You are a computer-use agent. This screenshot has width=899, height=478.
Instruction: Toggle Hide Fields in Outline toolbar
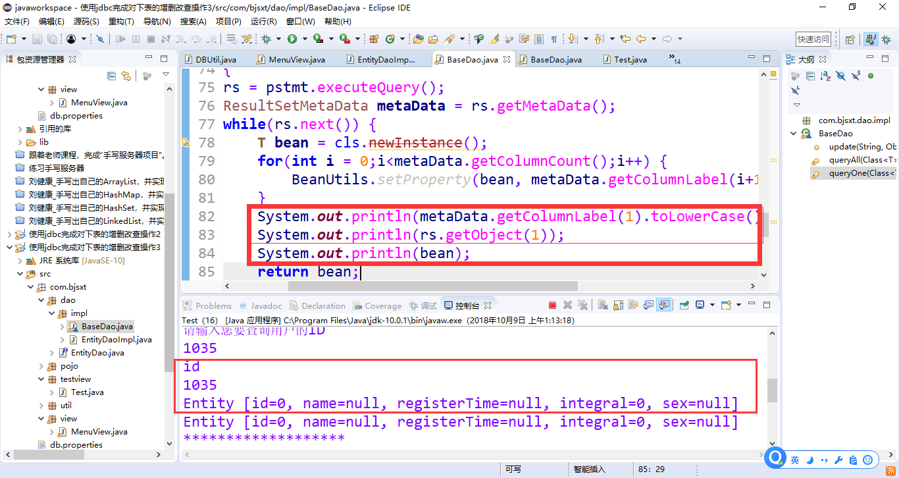click(x=840, y=76)
